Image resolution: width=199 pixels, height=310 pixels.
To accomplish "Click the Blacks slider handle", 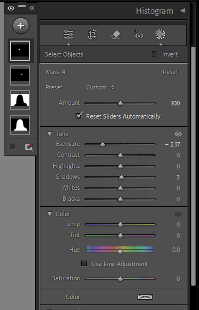I will [x=120, y=200].
